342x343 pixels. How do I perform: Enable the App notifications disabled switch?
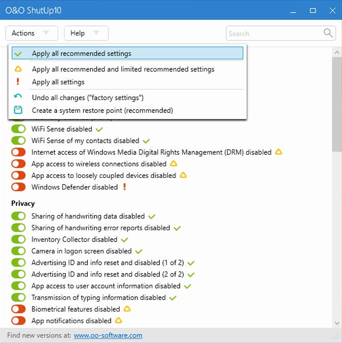19,321
